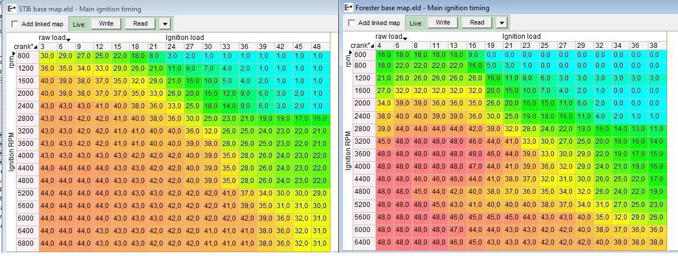Screen dimensions: 678x256
Task: Select load column header 19 in Forester map
Action: (493, 46)
